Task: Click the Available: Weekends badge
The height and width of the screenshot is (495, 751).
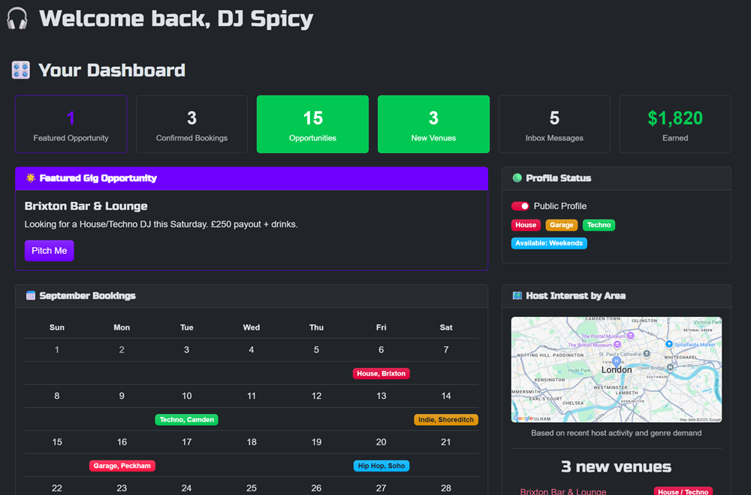Action: 549,243
